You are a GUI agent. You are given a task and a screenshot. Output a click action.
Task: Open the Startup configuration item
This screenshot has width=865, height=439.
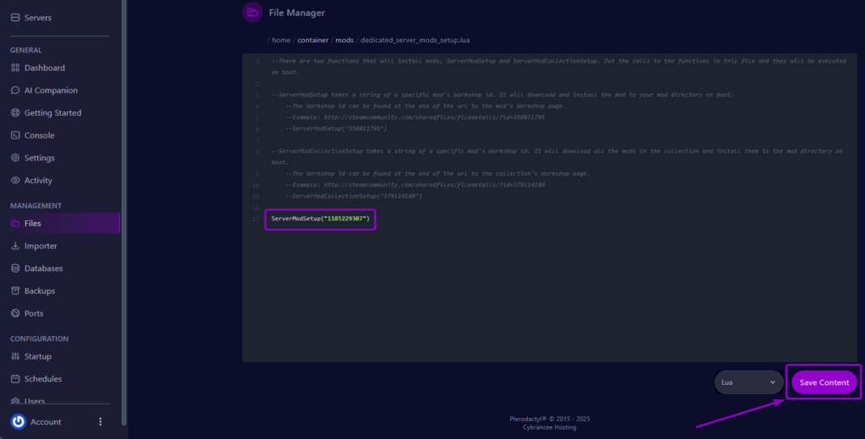pyautogui.click(x=37, y=356)
